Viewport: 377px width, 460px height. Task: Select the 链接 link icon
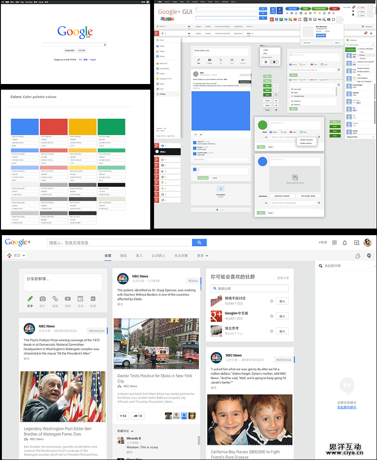[x=55, y=299]
